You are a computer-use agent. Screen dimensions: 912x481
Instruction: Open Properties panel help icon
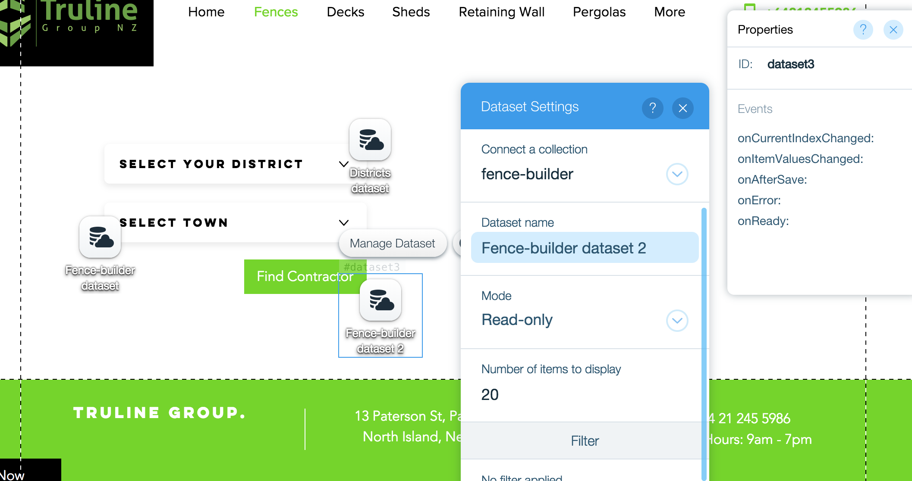[863, 30]
